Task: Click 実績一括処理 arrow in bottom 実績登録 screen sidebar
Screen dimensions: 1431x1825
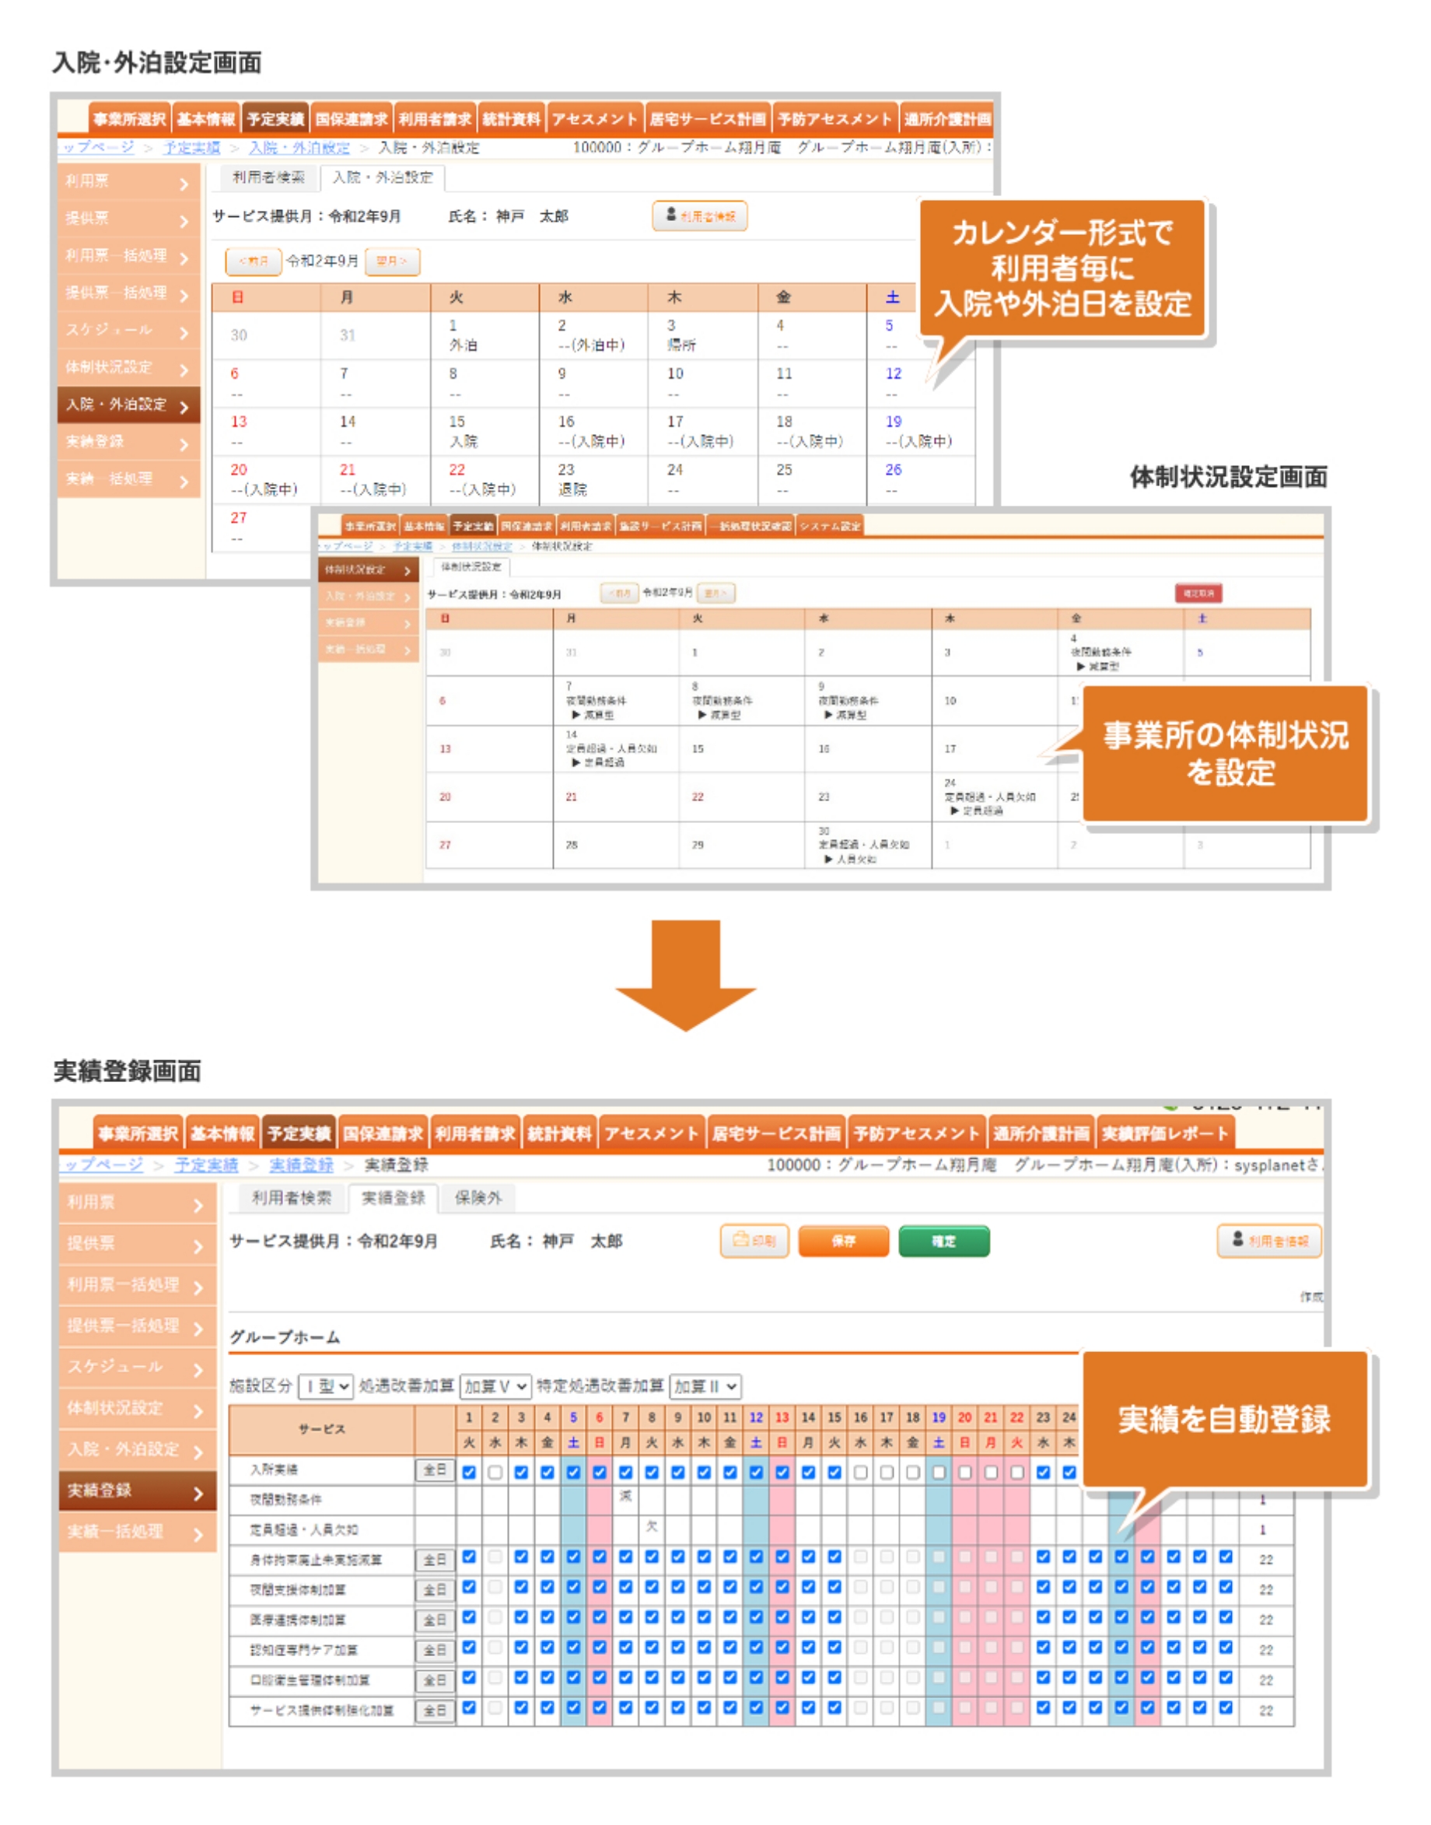Action: point(198,1535)
